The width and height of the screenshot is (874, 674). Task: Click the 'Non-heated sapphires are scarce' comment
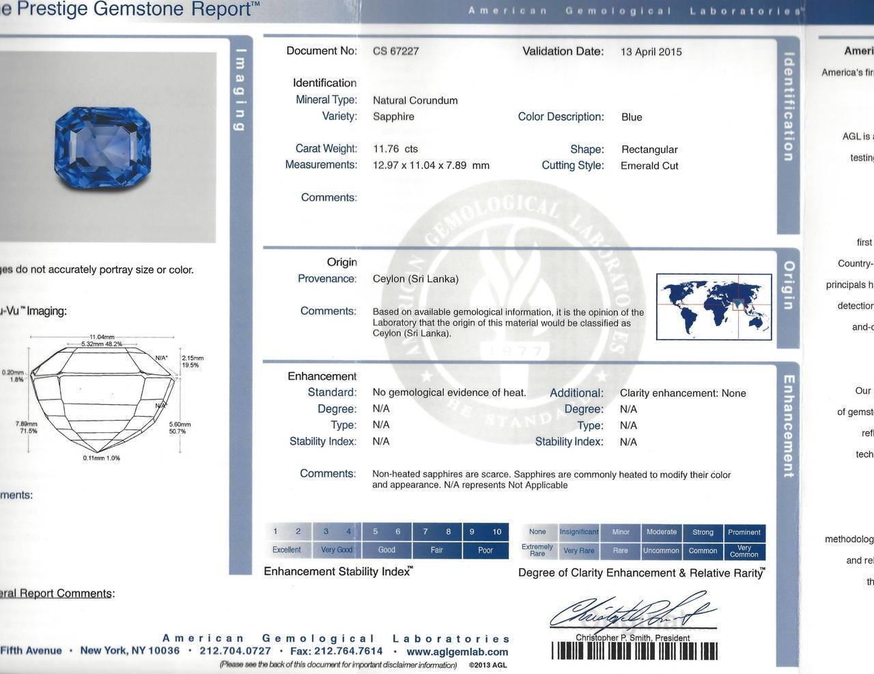(x=551, y=479)
